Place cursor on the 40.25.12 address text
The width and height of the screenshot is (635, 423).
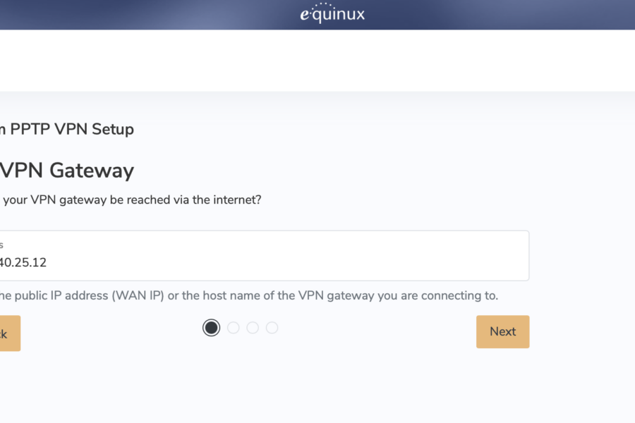click(23, 262)
